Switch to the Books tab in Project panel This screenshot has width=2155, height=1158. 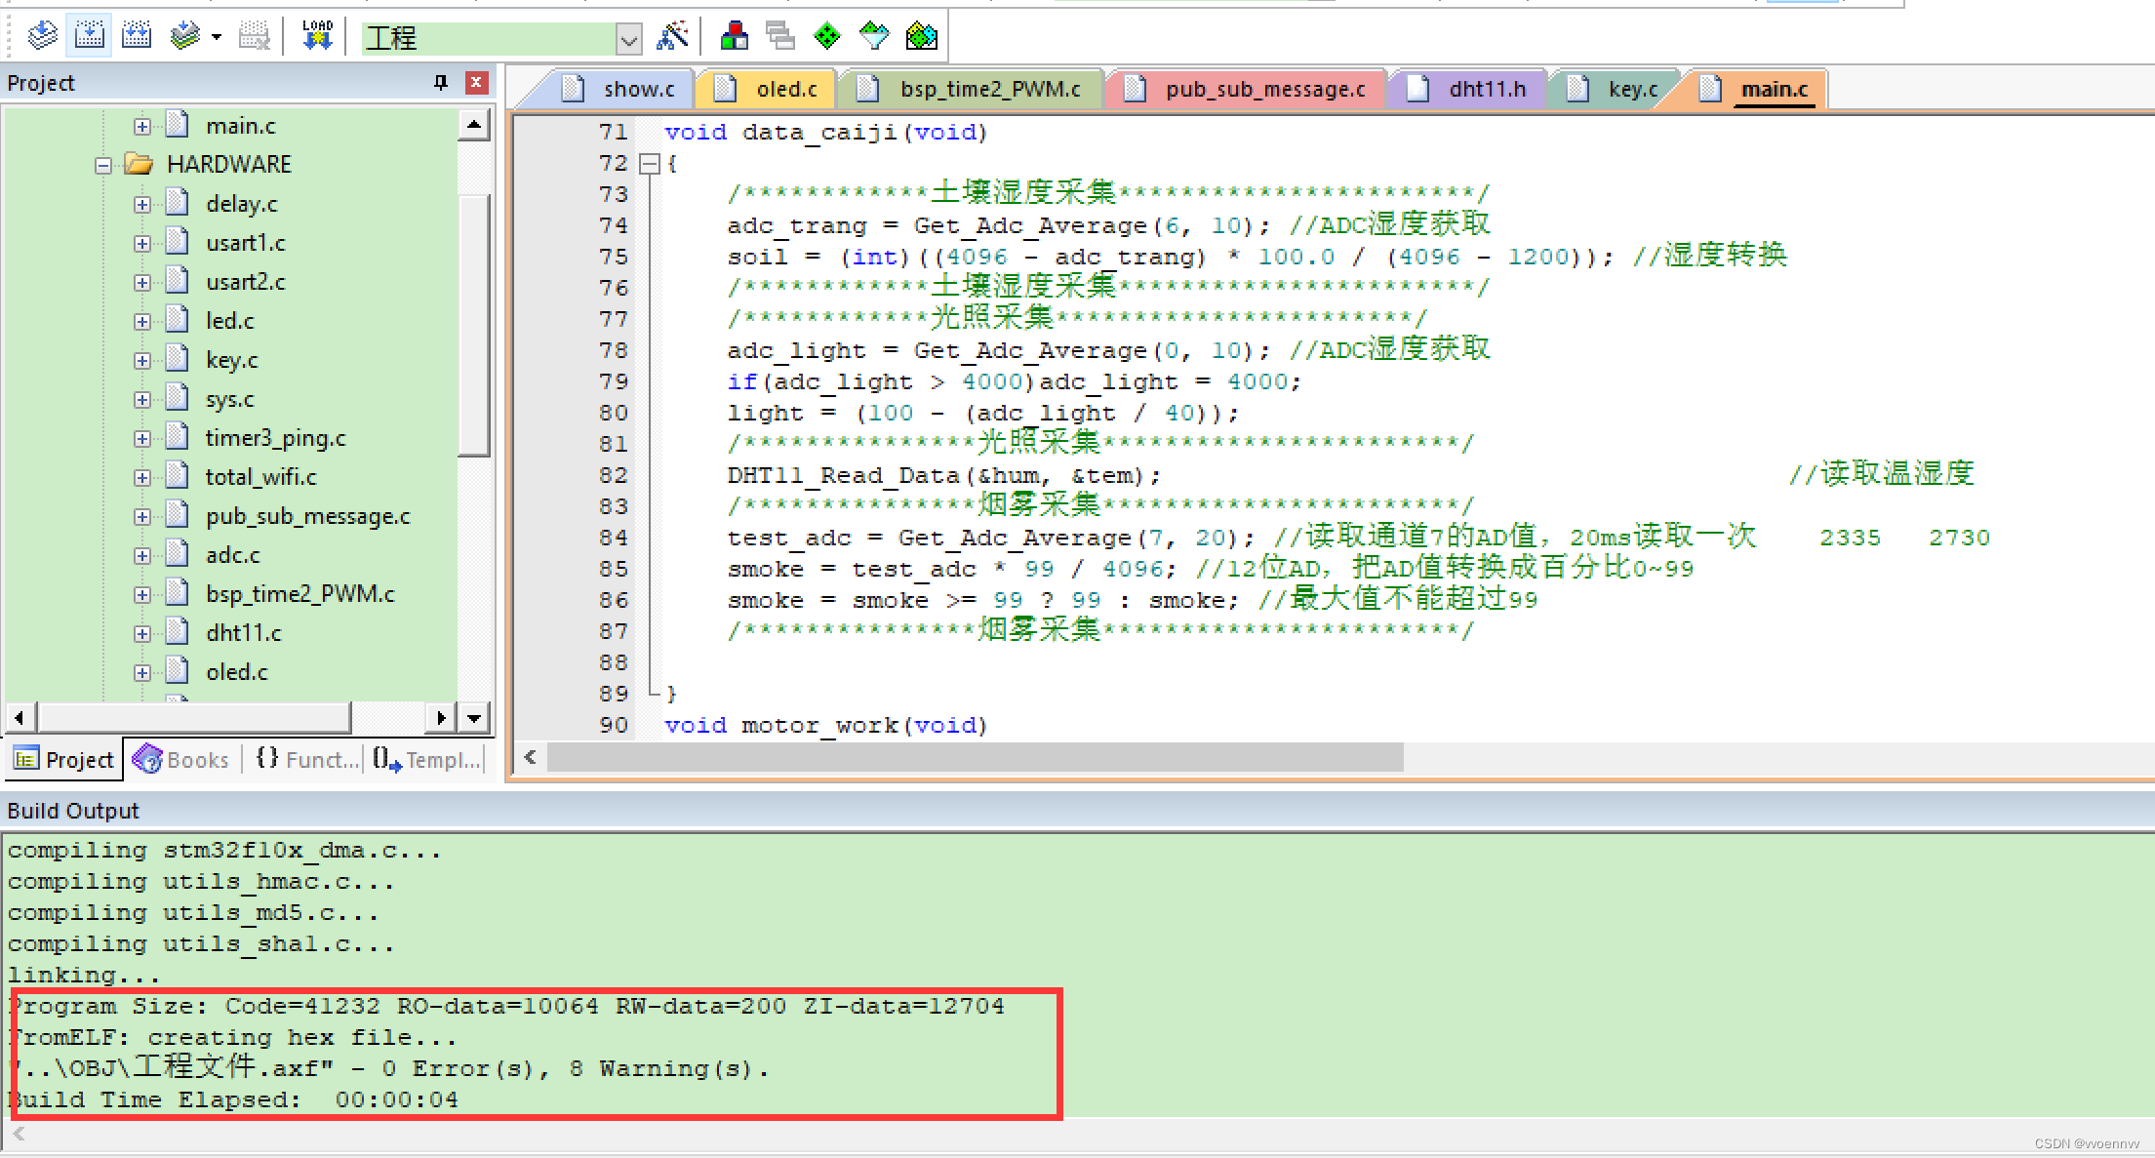pyautogui.click(x=182, y=760)
